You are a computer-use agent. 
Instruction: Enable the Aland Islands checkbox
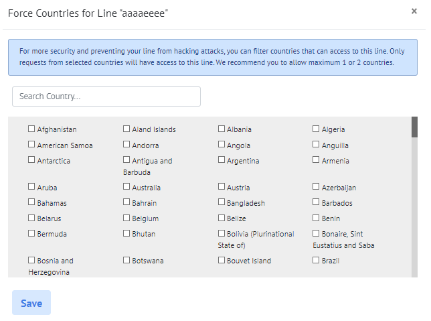pos(126,129)
